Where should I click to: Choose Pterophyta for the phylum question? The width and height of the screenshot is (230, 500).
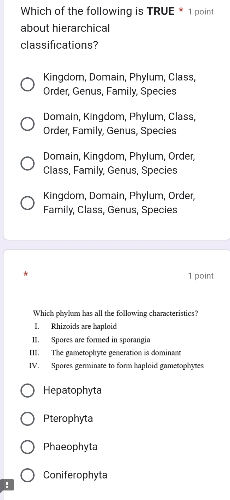point(28,418)
